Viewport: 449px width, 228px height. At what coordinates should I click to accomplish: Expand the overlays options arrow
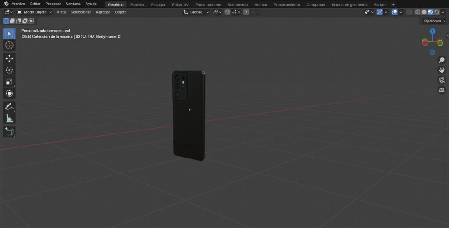[x=401, y=12]
